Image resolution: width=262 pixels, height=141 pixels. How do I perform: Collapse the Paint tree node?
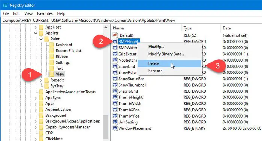point(41,39)
